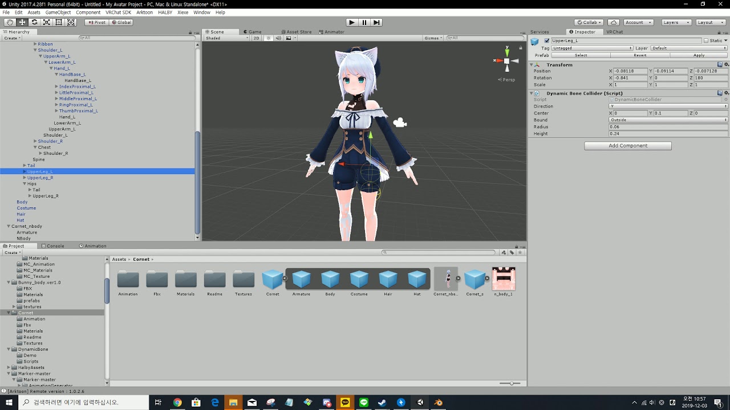Toggle the Inspector panel lock
This screenshot has width=730, height=410.
pyautogui.click(x=720, y=32)
